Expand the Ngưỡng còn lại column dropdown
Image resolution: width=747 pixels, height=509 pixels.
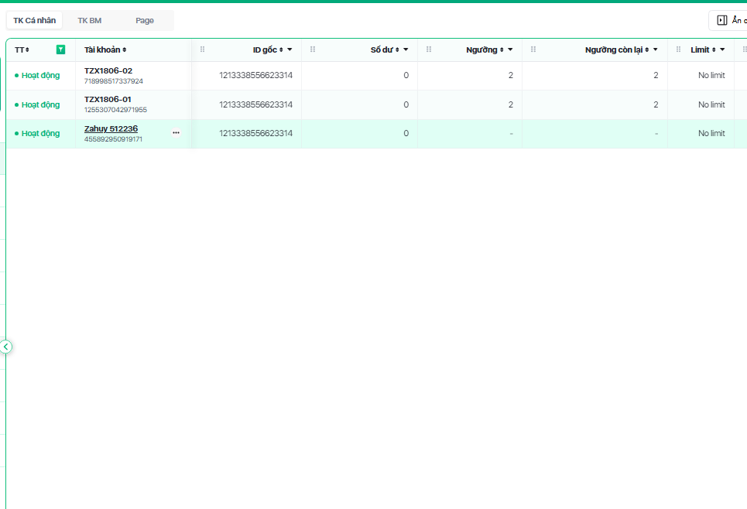tap(655, 50)
